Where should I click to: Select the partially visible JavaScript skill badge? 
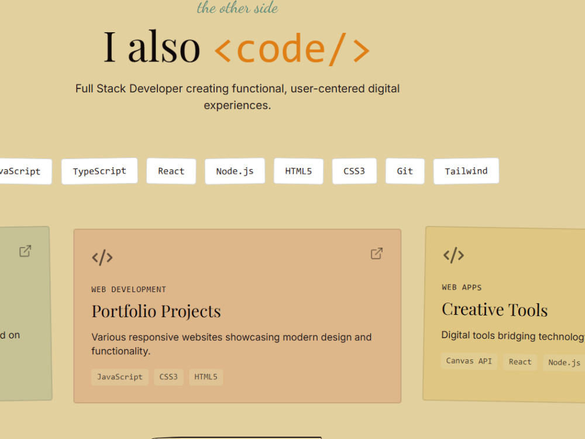click(x=25, y=172)
